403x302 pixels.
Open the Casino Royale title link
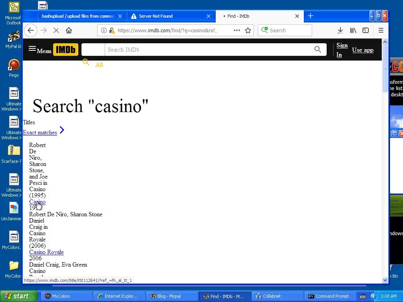pos(46,252)
